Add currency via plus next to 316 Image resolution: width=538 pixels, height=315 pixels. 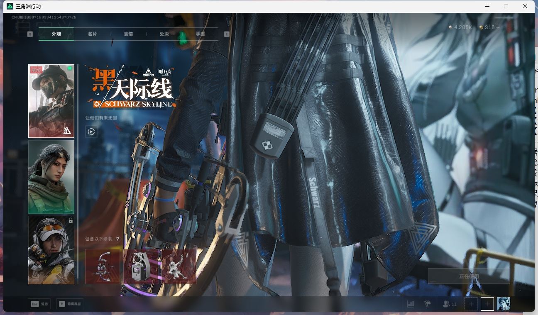tap(498, 27)
